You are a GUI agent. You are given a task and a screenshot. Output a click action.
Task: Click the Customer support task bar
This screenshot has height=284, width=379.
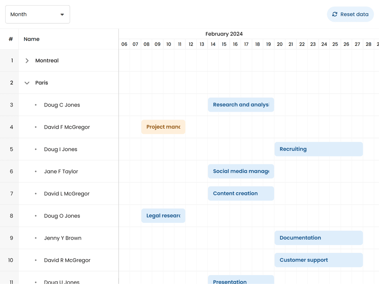pyautogui.click(x=318, y=260)
